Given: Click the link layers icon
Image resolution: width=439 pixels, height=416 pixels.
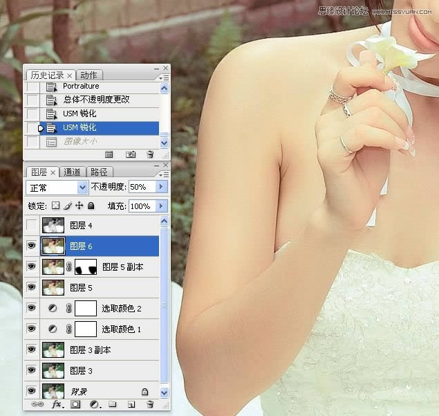Looking at the screenshot, I should pos(37,404).
